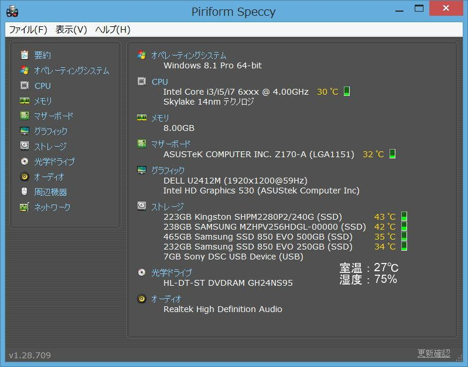Click the hard disk icon in summary pane
The height and width of the screenshot is (367, 468).
tap(142, 206)
